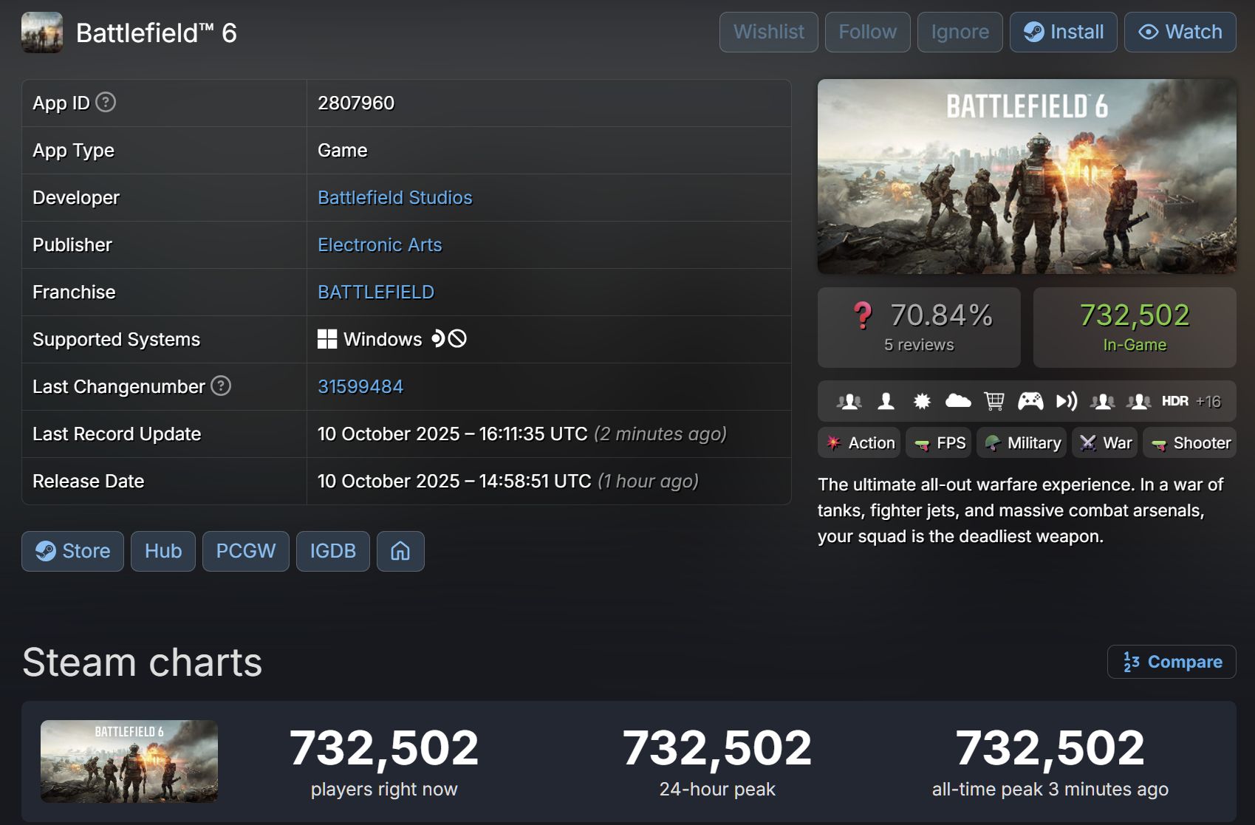Select the FPS tag
The width and height of the screenshot is (1255, 825).
(938, 442)
